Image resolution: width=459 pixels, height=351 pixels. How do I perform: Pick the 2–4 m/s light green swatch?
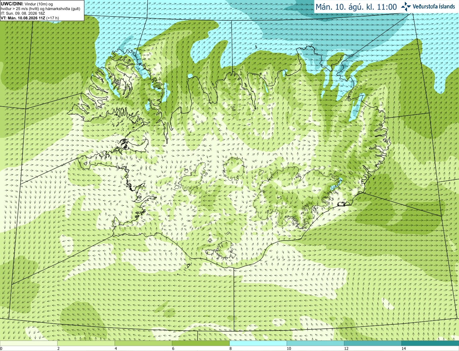click(x=86, y=343)
